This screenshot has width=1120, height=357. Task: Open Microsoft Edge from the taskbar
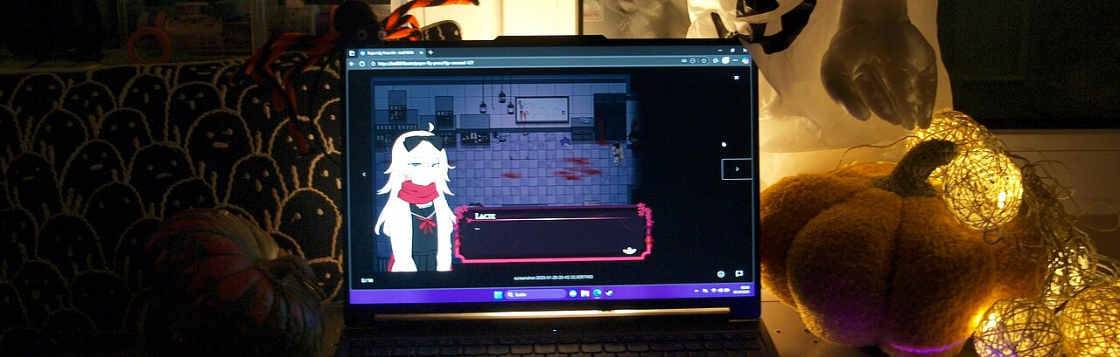click(597, 294)
